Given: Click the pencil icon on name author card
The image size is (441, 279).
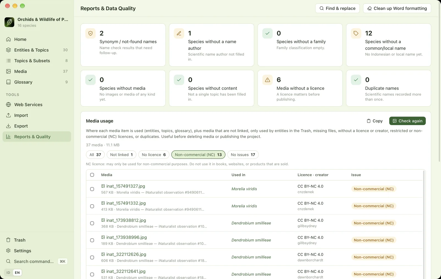Looking at the screenshot, I should tap(179, 33).
